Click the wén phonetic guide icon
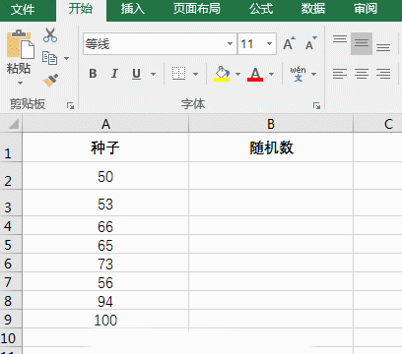Screen dimensions: 402x354 click(x=298, y=74)
